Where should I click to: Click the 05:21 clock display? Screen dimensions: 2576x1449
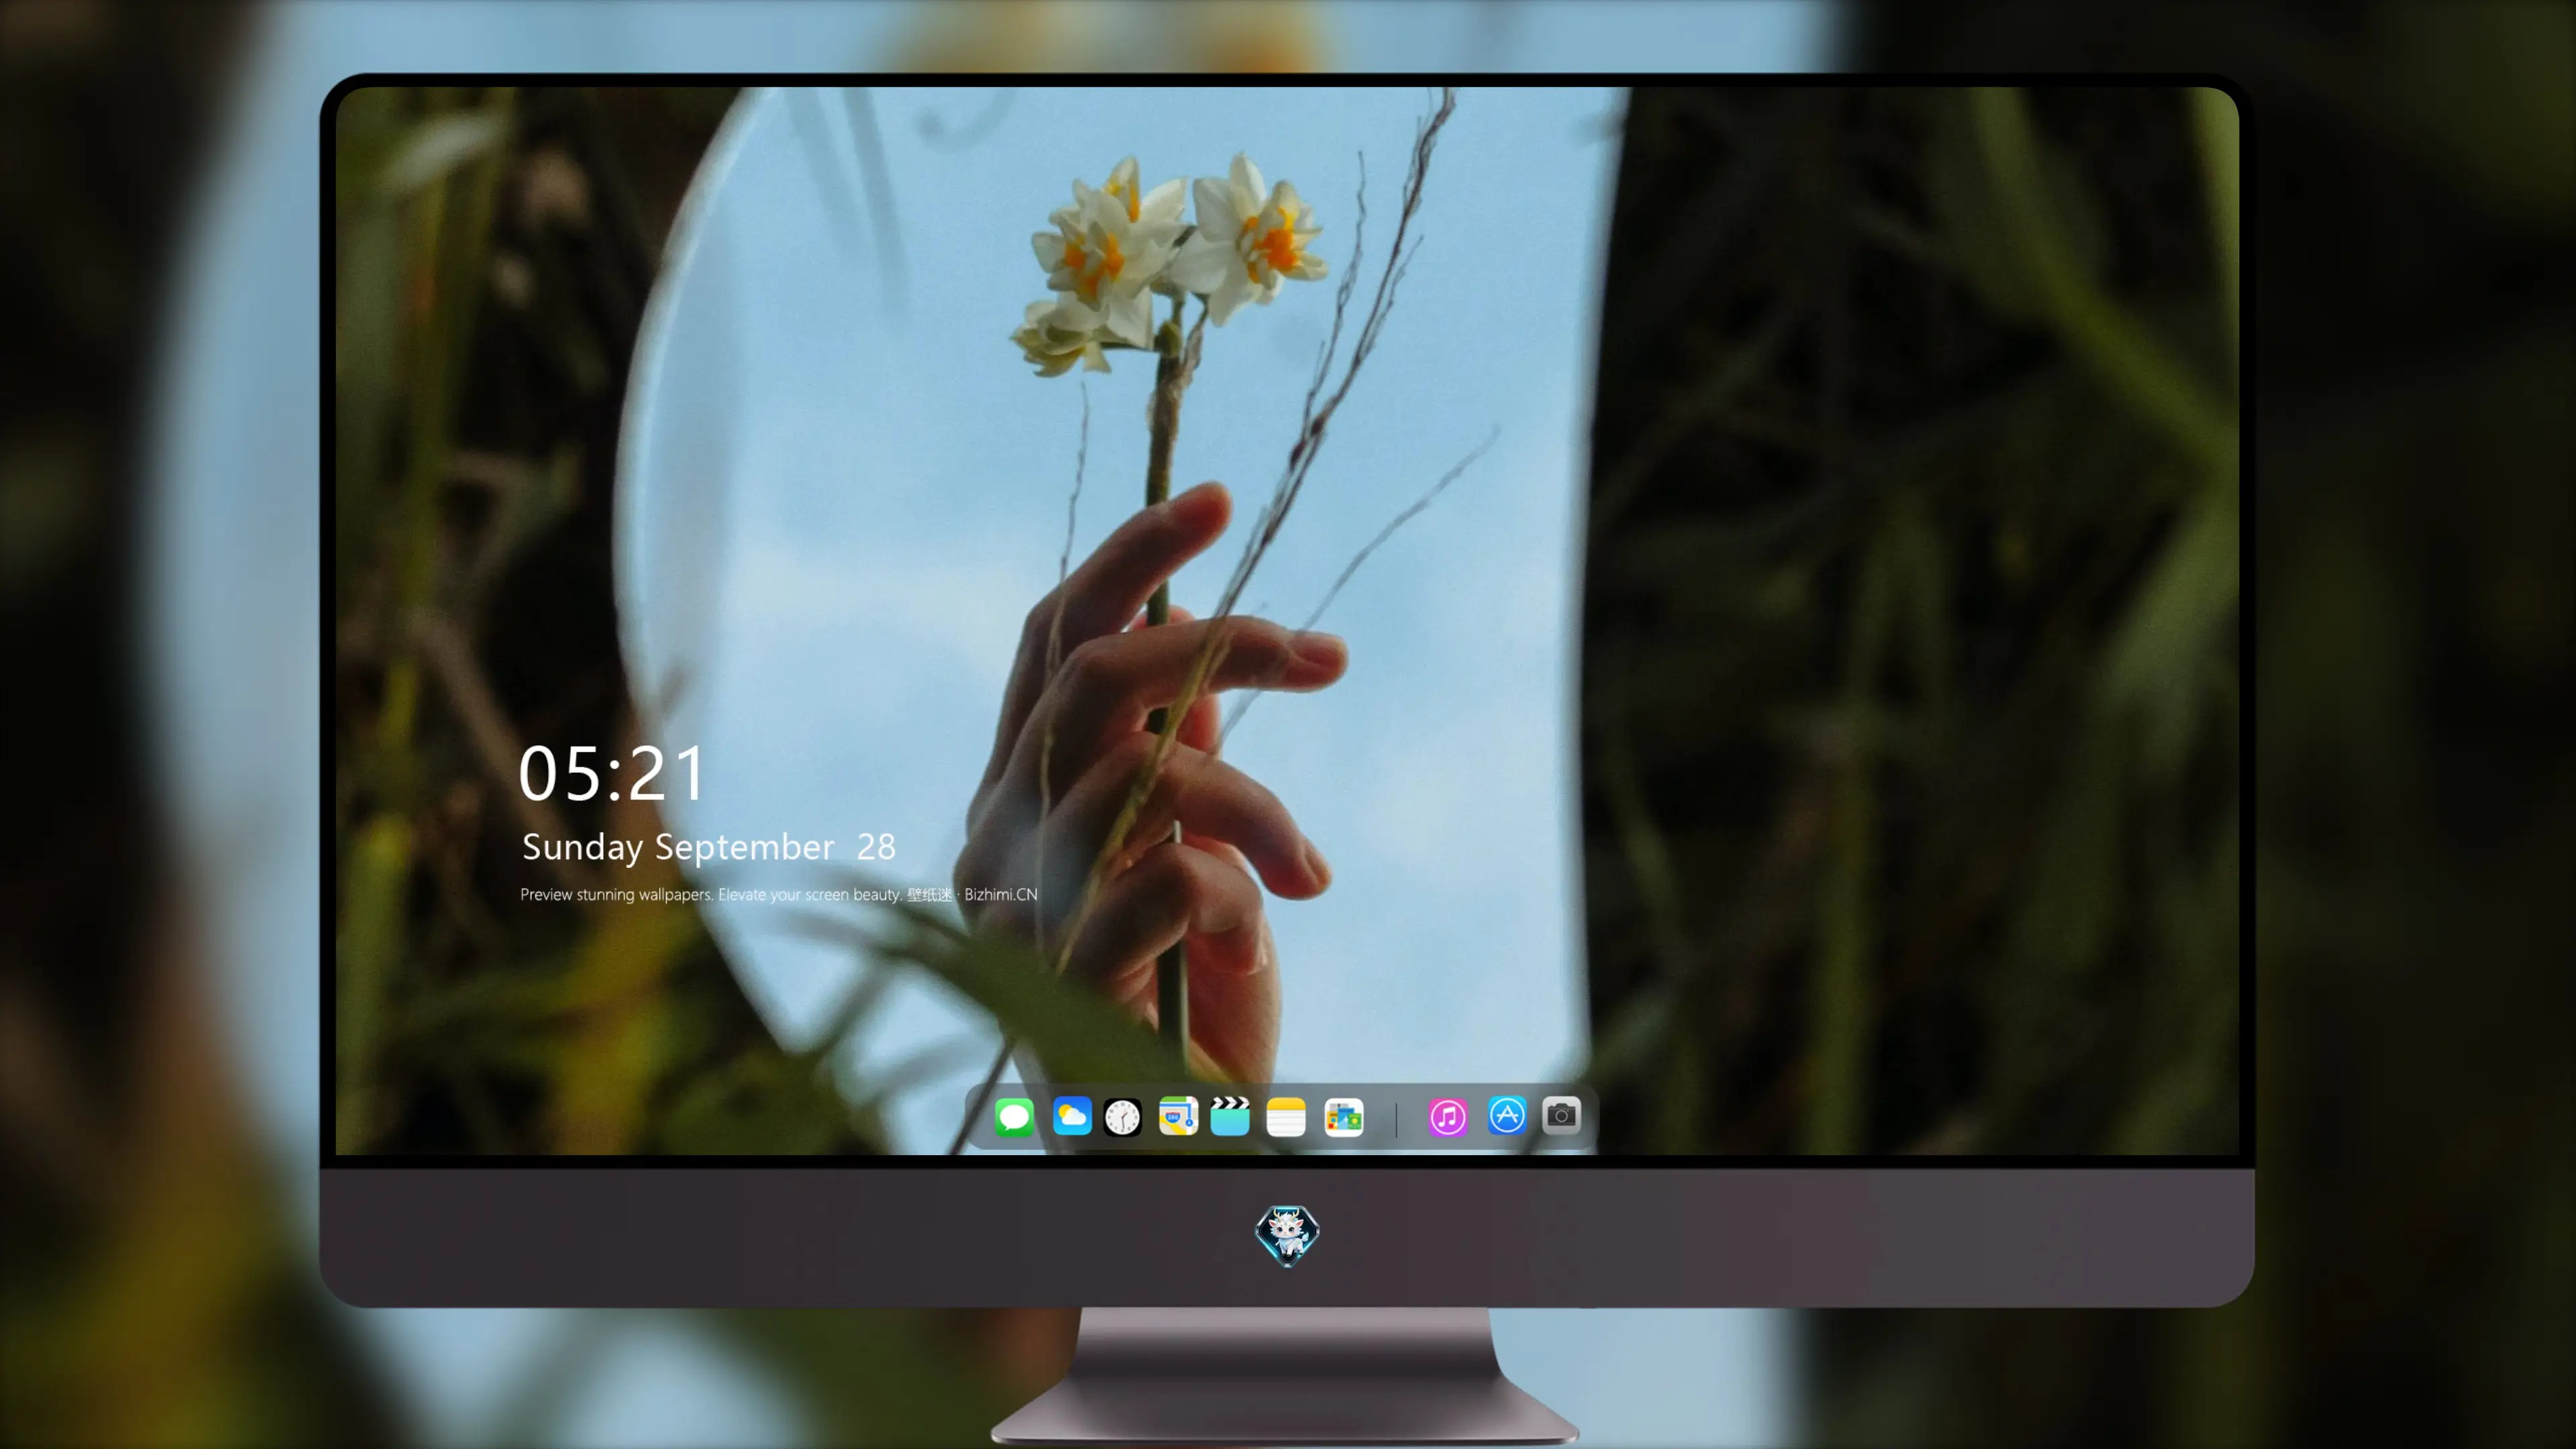pyautogui.click(x=612, y=773)
